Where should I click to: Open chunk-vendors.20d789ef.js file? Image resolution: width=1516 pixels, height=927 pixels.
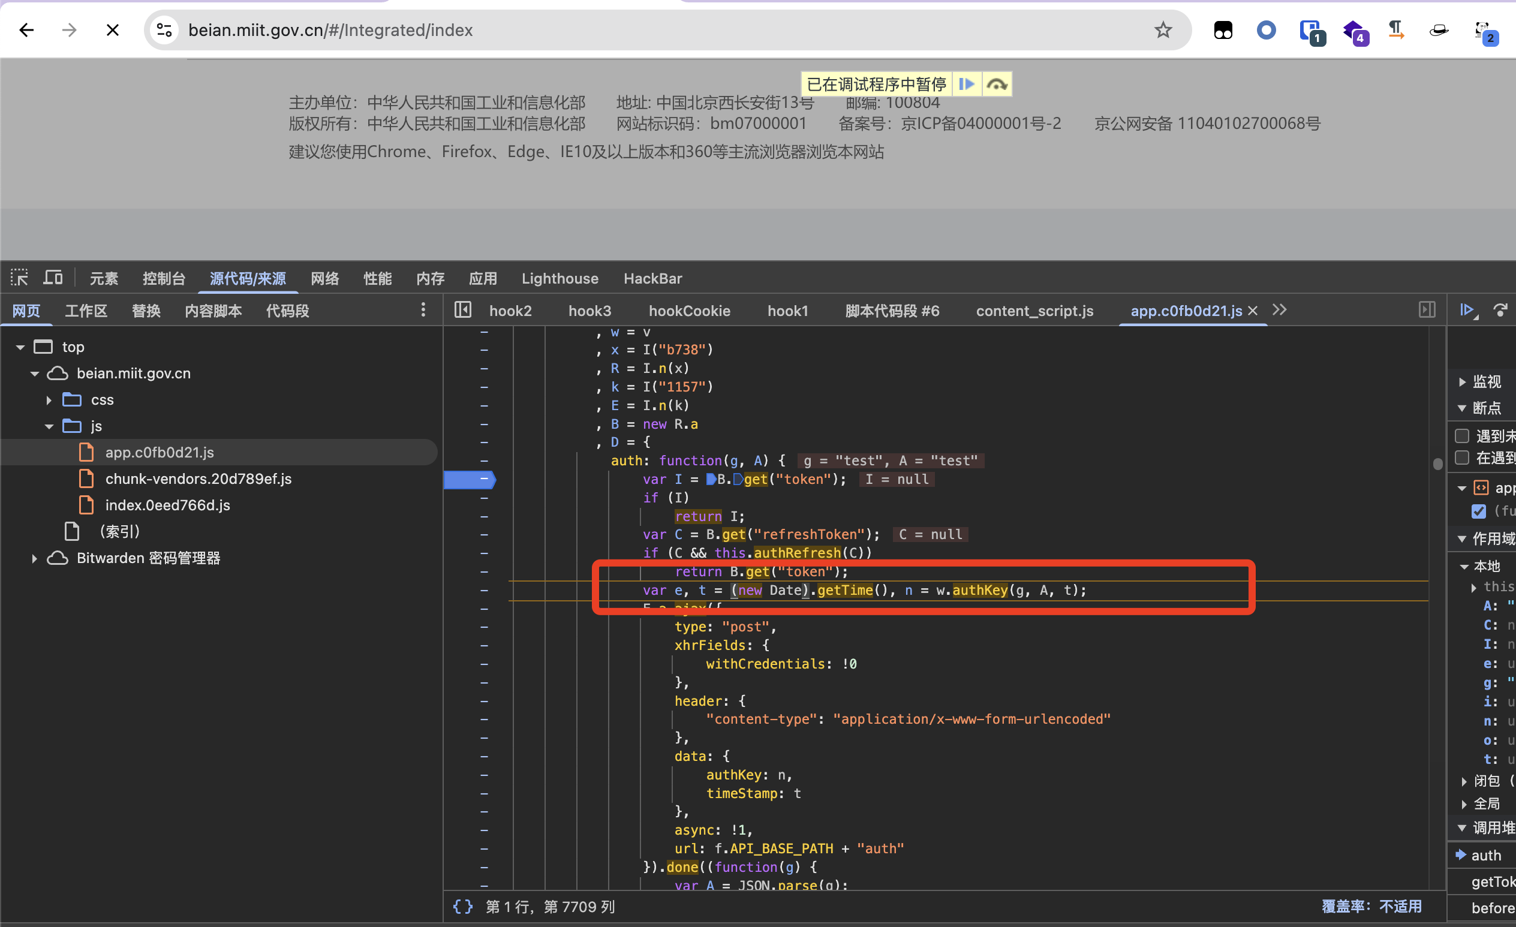click(x=198, y=478)
